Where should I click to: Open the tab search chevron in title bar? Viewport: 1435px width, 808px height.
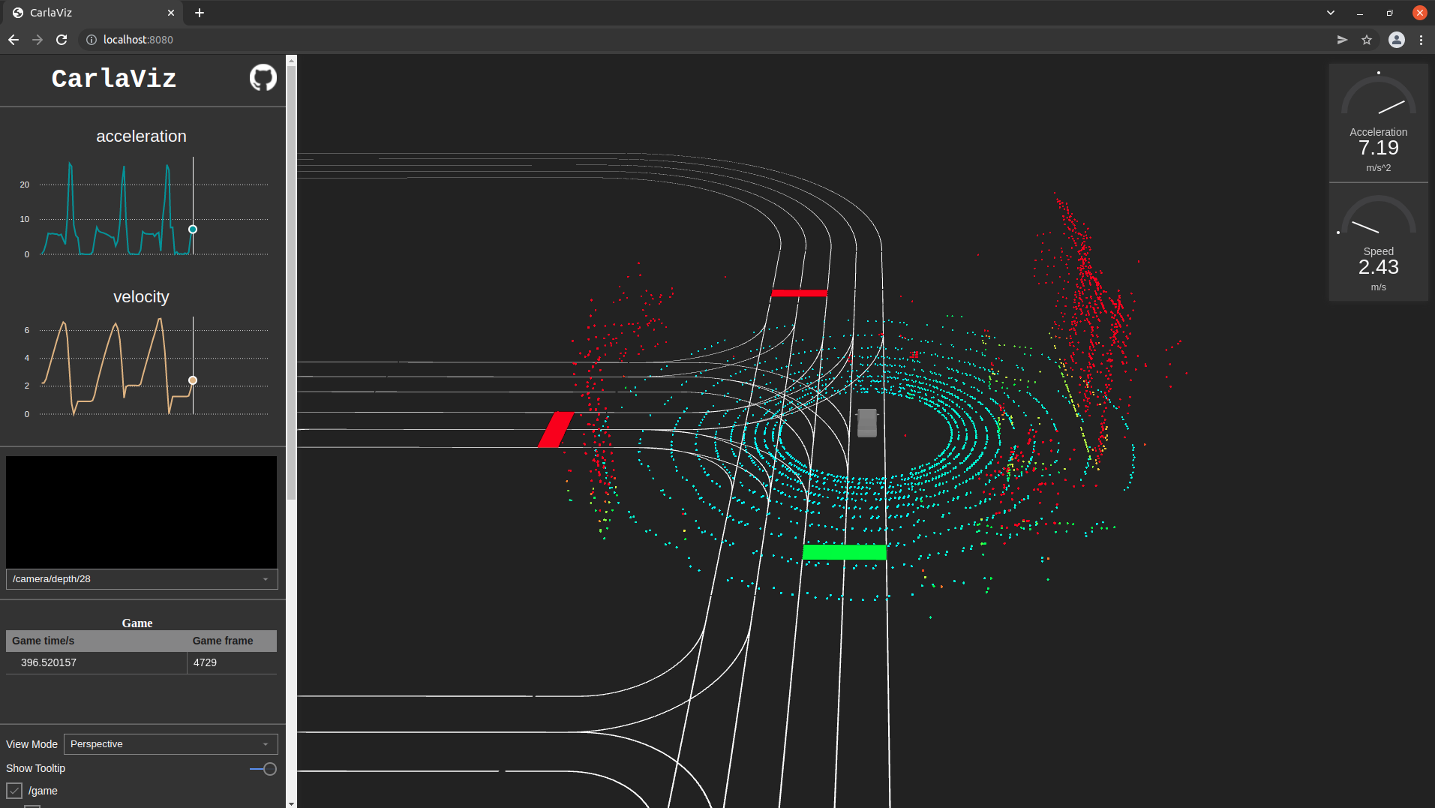click(1329, 13)
